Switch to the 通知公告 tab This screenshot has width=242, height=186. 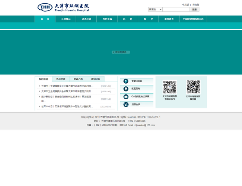[96, 79]
